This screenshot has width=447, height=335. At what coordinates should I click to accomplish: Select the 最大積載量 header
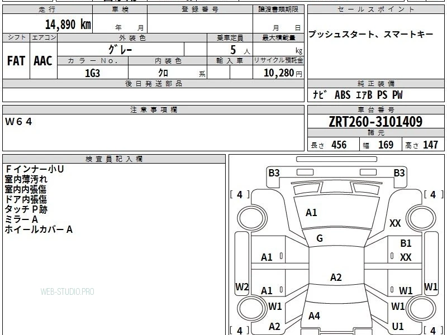click(278, 37)
